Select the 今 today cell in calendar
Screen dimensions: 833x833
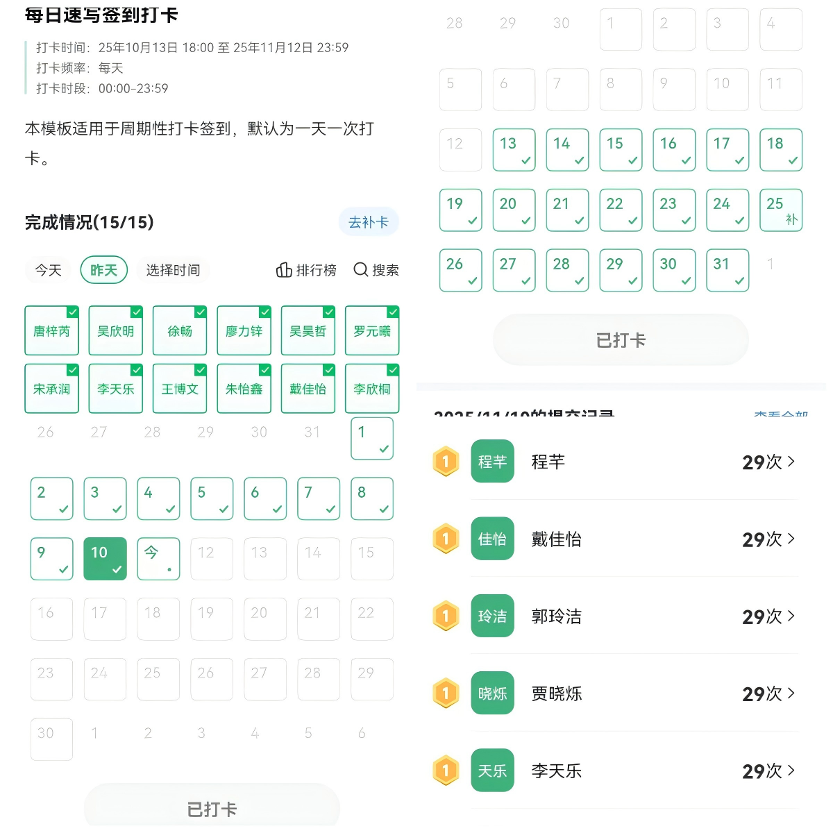click(158, 558)
